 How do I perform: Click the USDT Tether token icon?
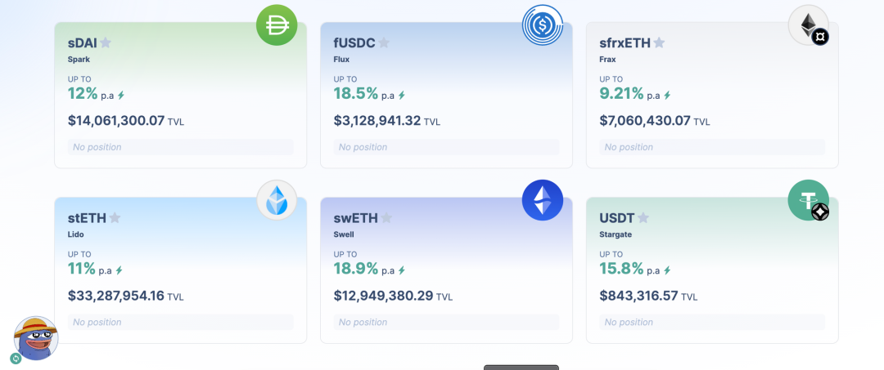[x=808, y=200]
